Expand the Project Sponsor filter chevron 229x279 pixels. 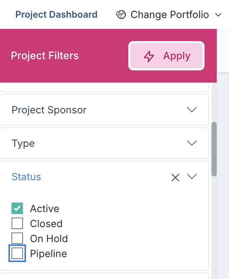pyautogui.click(x=192, y=110)
